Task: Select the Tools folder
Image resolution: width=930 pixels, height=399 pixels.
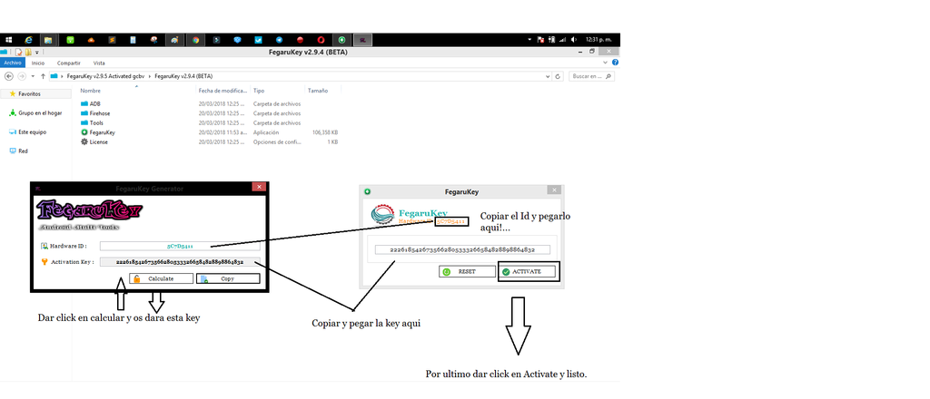Action: click(x=92, y=122)
